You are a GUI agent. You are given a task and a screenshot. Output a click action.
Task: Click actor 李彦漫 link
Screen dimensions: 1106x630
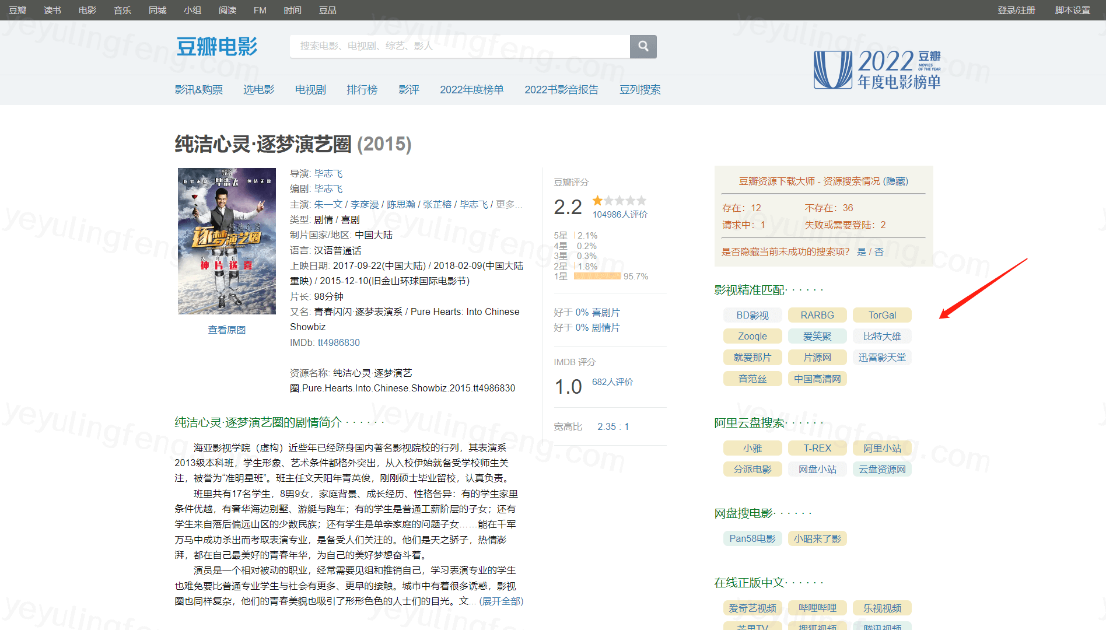(365, 204)
